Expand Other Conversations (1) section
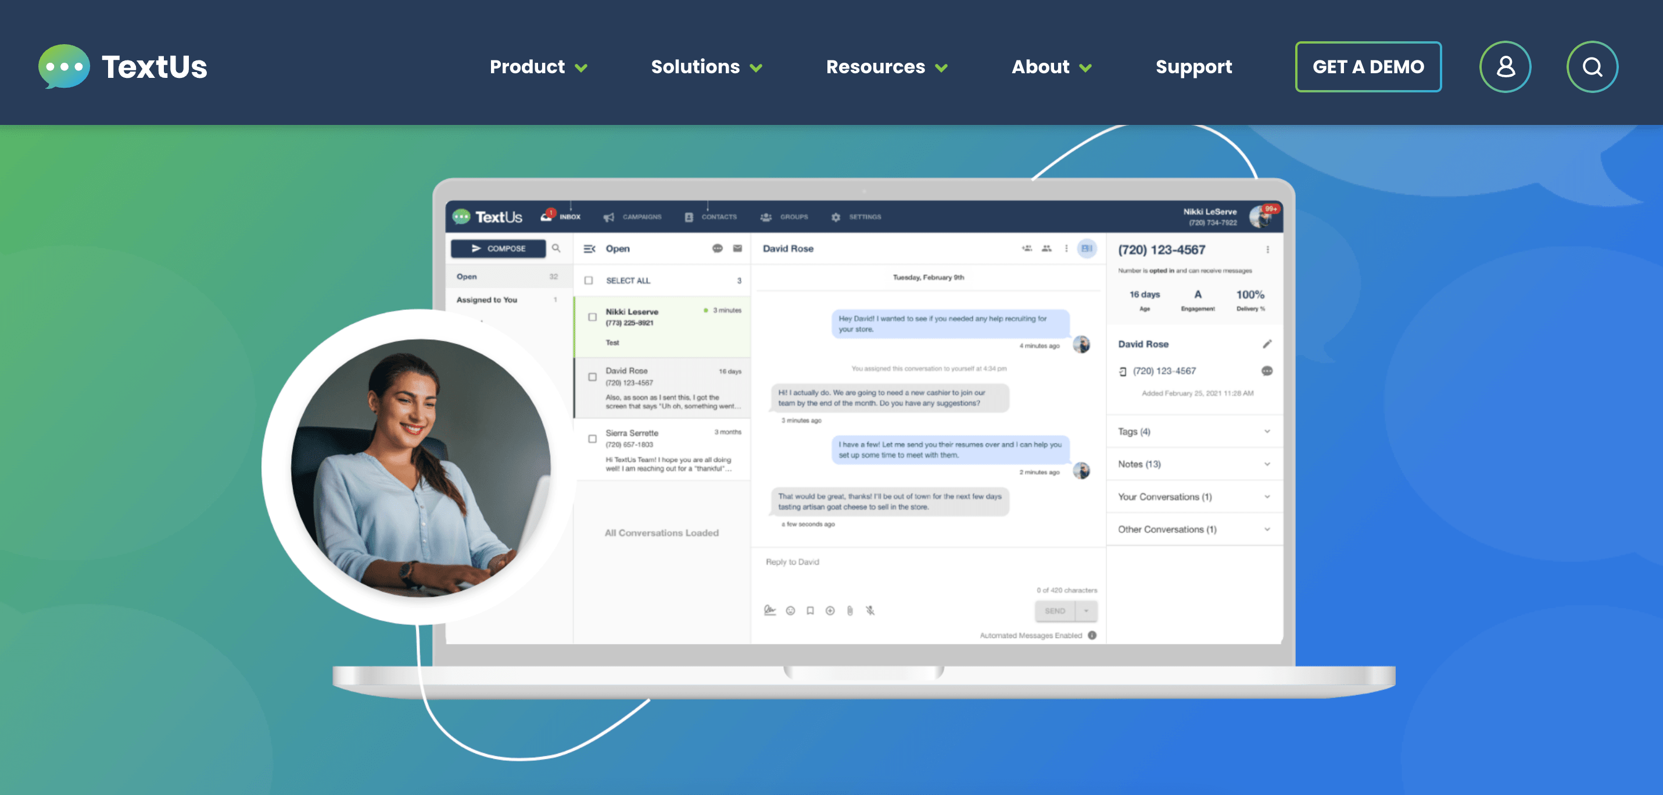This screenshot has width=1663, height=795. 1194,529
